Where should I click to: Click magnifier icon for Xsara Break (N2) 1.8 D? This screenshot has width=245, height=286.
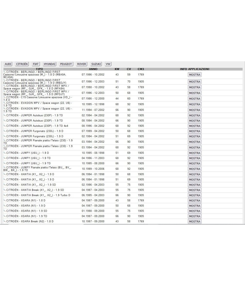[x=5, y=221]
